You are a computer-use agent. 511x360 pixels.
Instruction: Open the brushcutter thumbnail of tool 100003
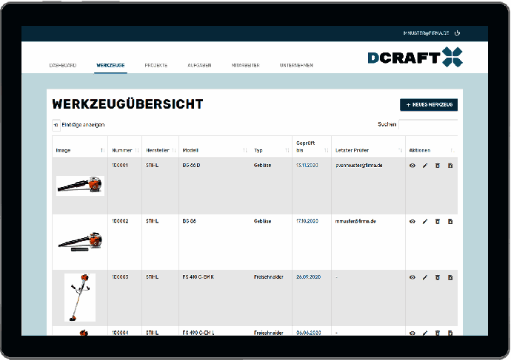pyautogui.click(x=80, y=297)
